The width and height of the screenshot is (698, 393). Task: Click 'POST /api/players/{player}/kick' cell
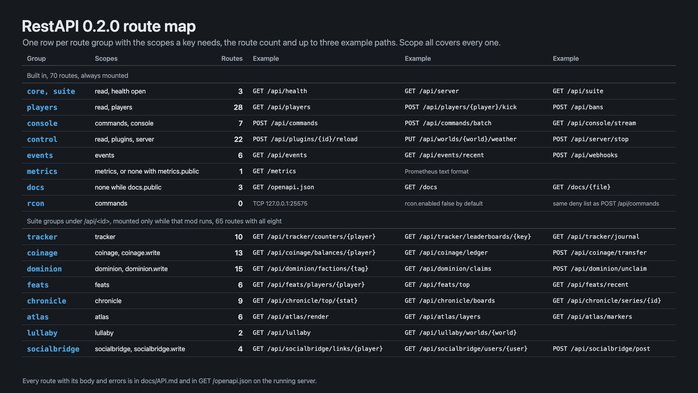click(x=461, y=107)
